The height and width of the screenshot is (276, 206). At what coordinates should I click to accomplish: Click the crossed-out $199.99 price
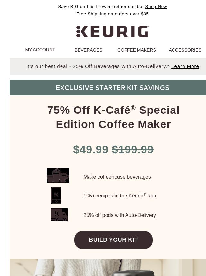(x=133, y=149)
